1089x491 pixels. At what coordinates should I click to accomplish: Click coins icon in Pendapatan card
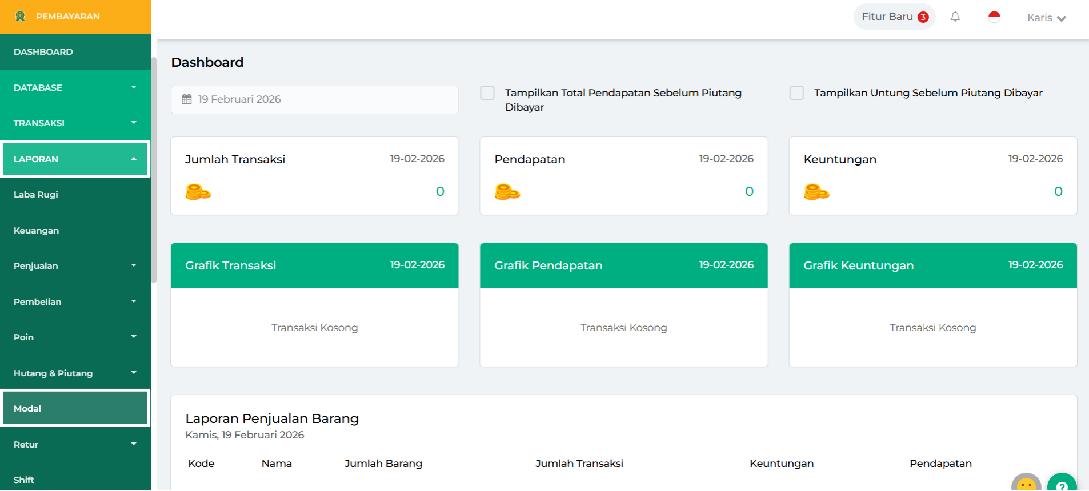click(507, 192)
